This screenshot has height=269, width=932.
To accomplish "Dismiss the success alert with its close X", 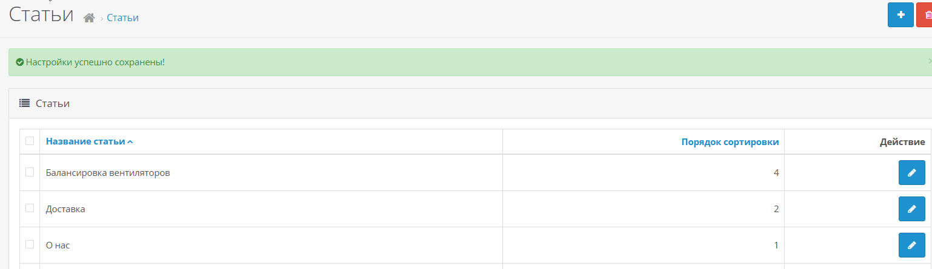I will (929, 62).
